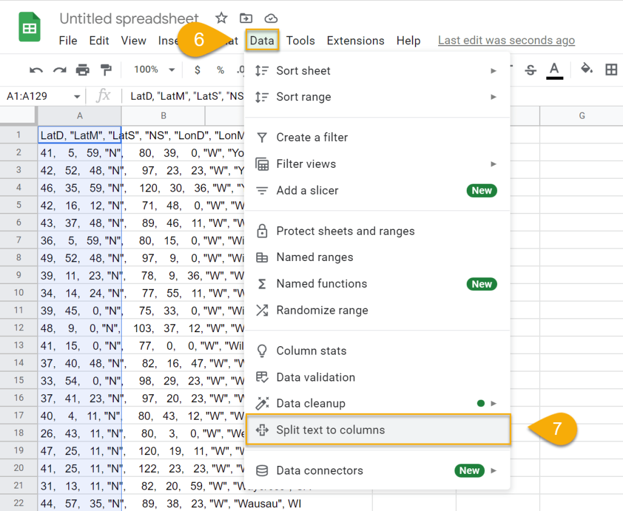The image size is (623, 511).
Task: Click the redo arrow icon
Action: tap(59, 70)
